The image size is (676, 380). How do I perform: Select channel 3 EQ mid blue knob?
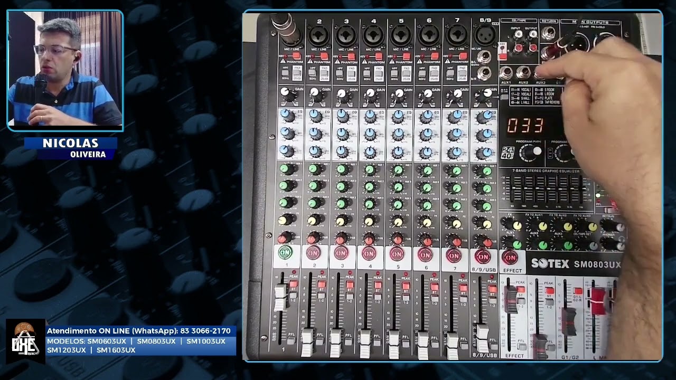point(343,134)
